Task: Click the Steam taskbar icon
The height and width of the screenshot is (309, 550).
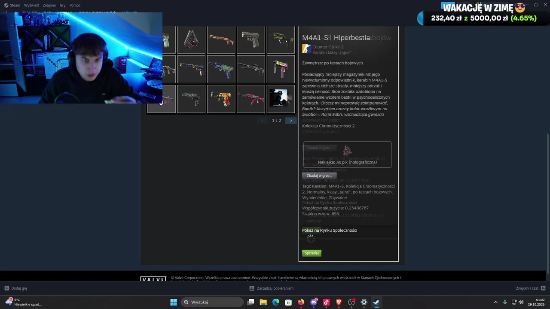Action: coord(376,302)
